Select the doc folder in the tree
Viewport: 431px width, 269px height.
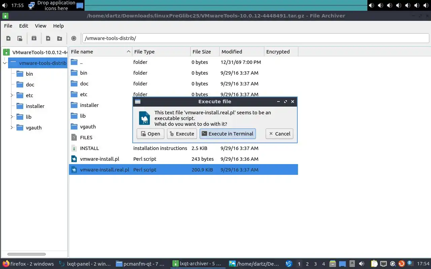click(x=30, y=85)
